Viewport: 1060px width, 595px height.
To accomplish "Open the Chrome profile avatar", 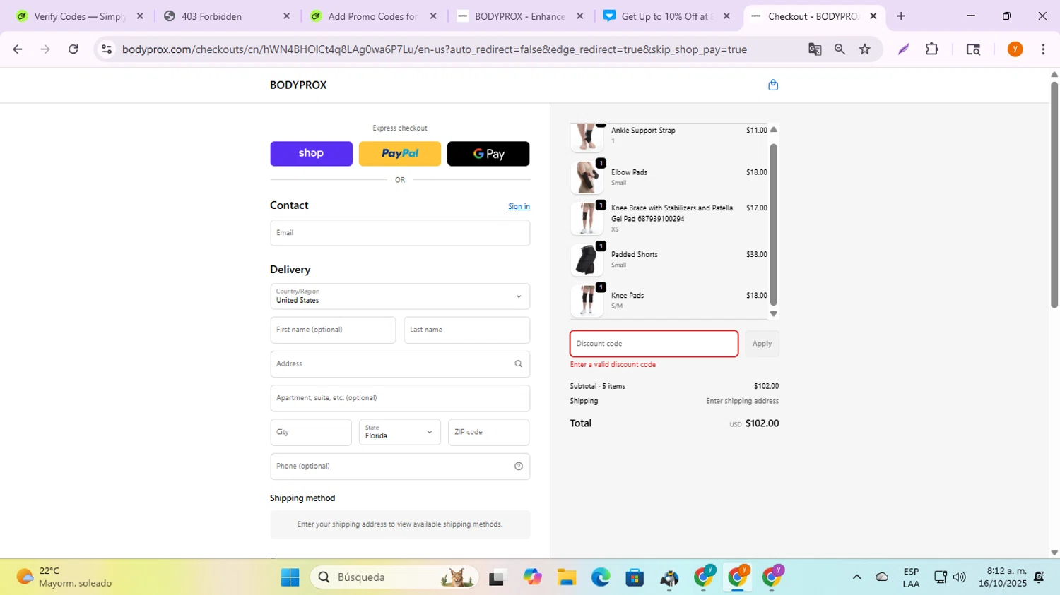I will coord(1015,49).
